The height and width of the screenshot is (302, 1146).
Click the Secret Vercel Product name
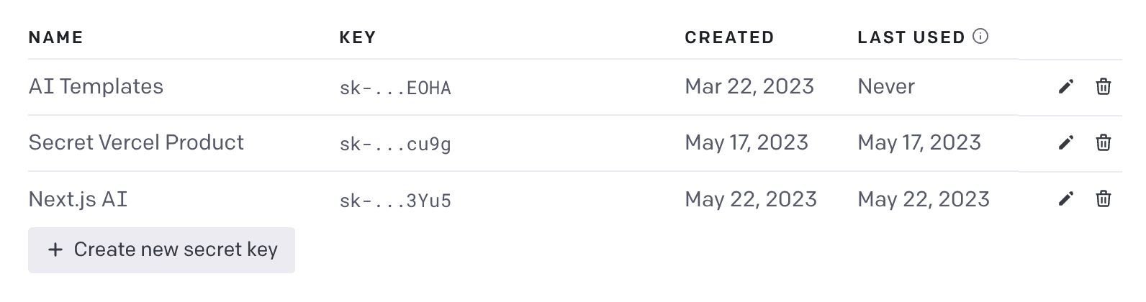click(x=136, y=142)
